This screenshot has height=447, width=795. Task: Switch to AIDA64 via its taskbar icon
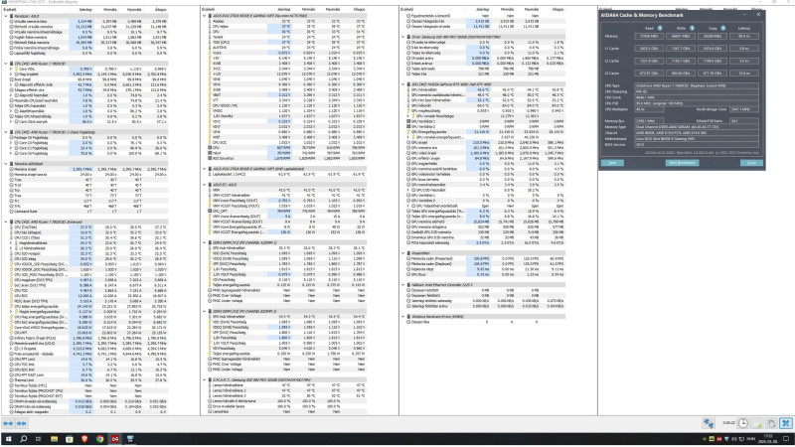(x=115, y=439)
